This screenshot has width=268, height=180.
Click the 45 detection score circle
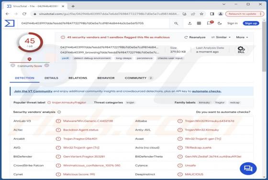pos(30,42)
